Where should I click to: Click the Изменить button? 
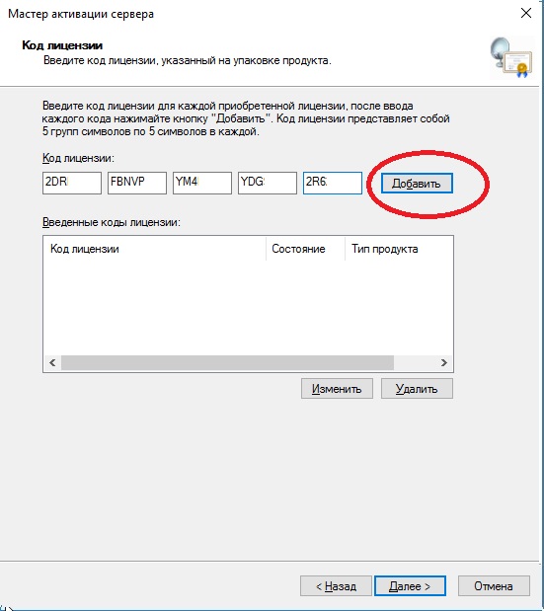point(337,389)
